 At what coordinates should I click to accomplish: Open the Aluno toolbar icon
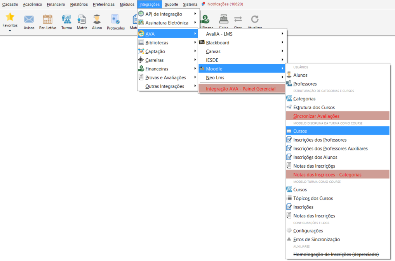[x=97, y=19]
